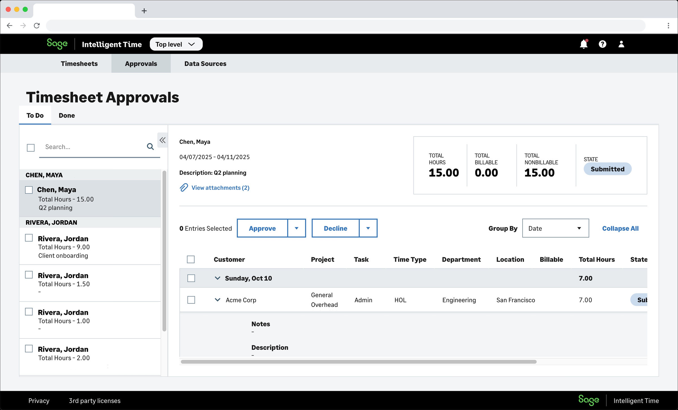The width and height of the screenshot is (678, 410).
Task: Click the Location column header
Action: point(510,259)
